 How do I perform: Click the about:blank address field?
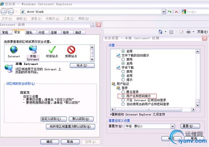point(93,12)
